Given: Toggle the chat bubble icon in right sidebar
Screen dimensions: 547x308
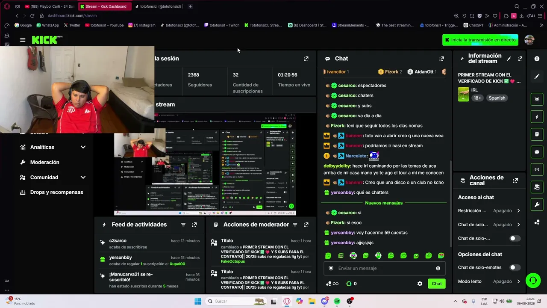Looking at the screenshot, I should coord(537,152).
